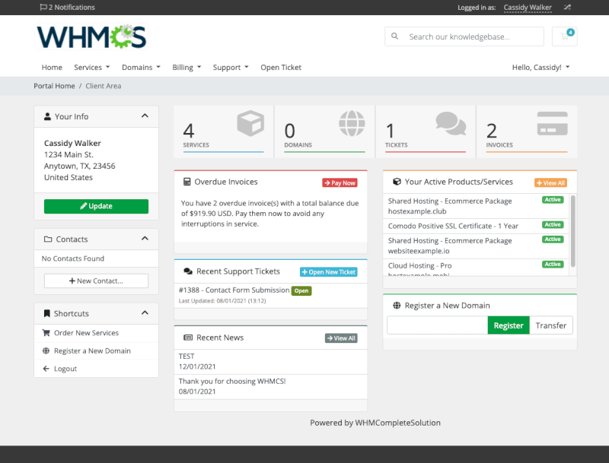Viewport: 609px width, 463px height.
Task: Click the Services cube icon
Action: click(250, 123)
